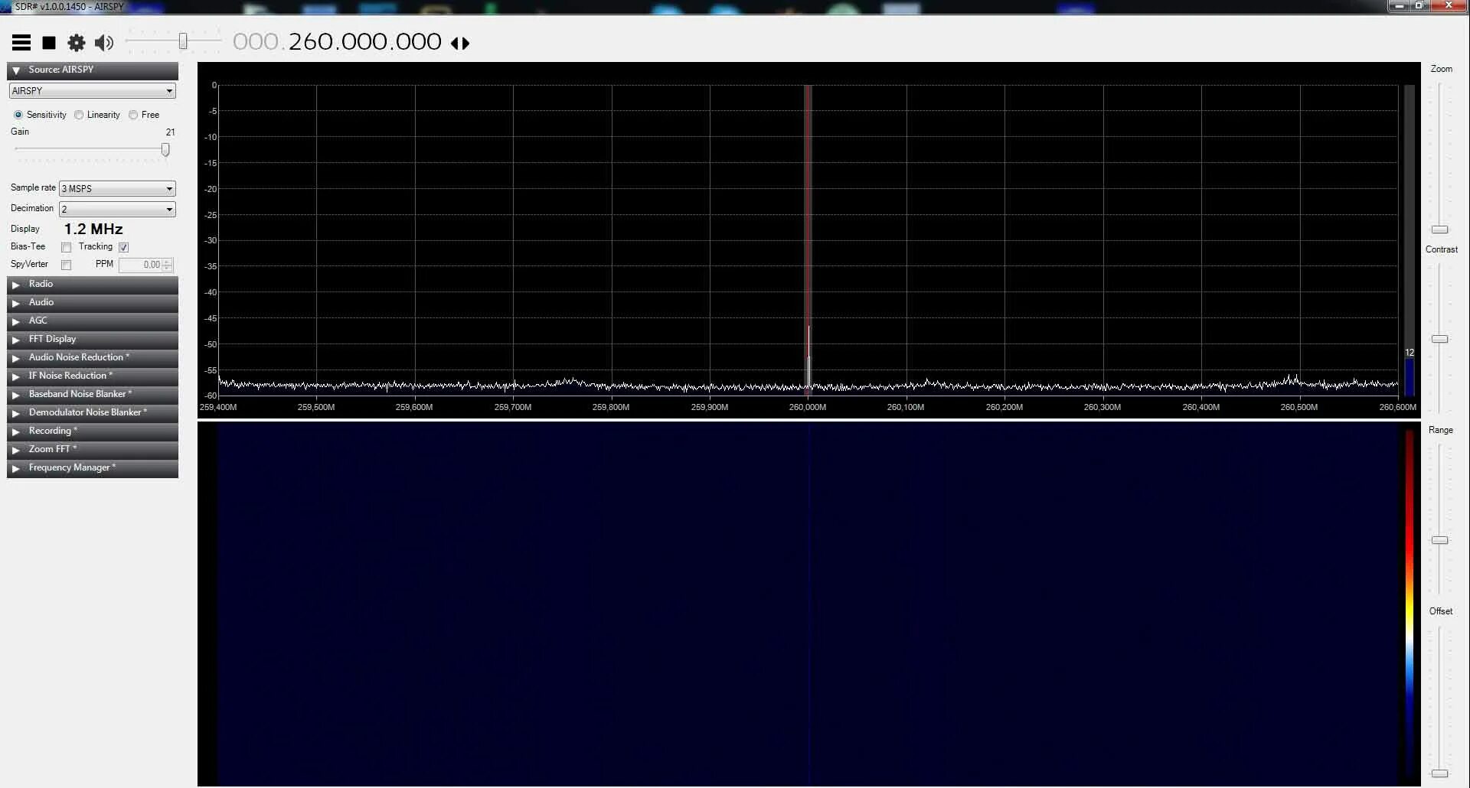Screen dimensions: 1470x788
Task: Click the 1.2 MHz display bandwidth text
Action: tap(93, 229)
